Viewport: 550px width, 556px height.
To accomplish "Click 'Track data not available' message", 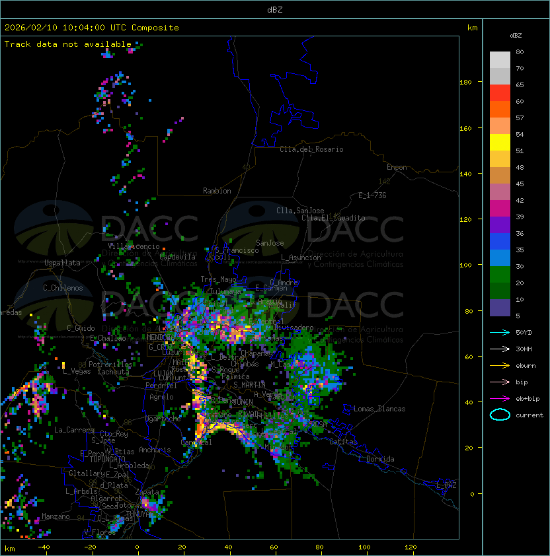I will (68, 44).
